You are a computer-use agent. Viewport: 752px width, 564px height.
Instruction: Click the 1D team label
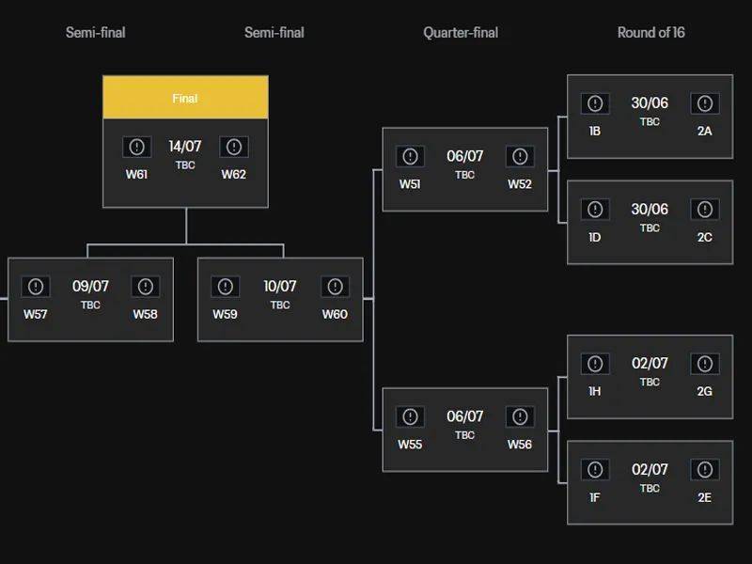tap(595, 238)
